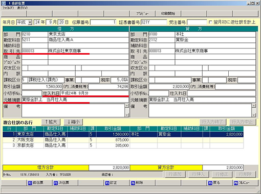The height and width of the screenshot is (194, 261).
Task: Click the day field showing 20
Action: point(61,22)
